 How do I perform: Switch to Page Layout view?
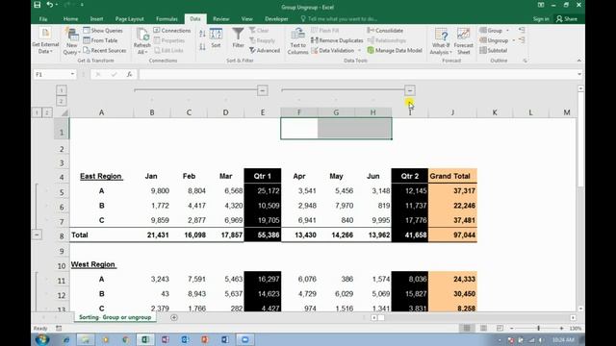[483, 328]
